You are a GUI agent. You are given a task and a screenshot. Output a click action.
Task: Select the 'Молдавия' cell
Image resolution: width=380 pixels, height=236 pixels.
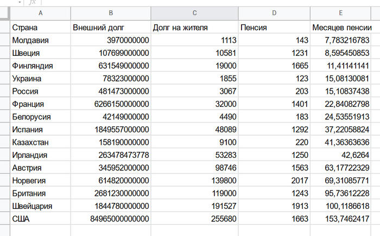pyautogui.click(x=41, y=40)
